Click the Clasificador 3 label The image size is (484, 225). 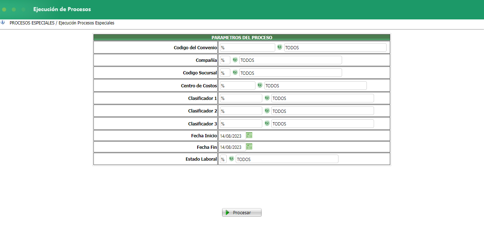(x=203, y=124)
